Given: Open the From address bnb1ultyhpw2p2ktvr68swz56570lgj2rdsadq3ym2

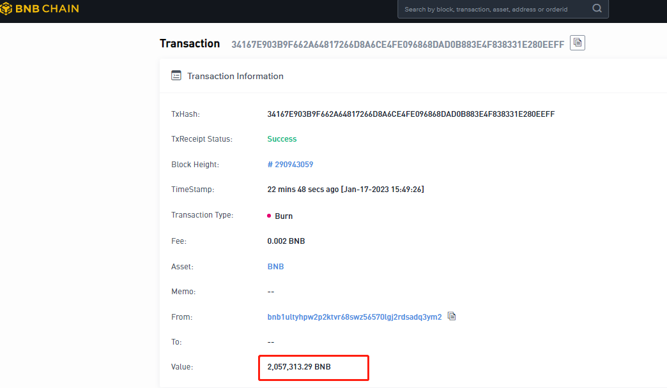Looking at the screenshot, I should pyautogui.click(x=354, y=317).
